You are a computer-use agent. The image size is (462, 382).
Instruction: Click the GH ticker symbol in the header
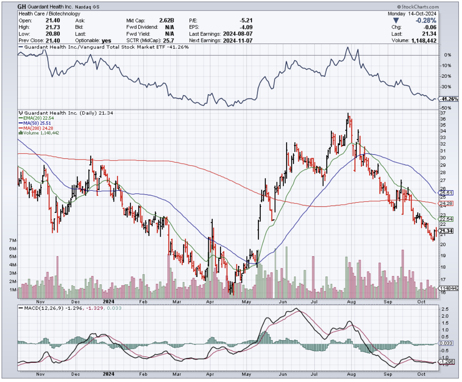click(x=22, y=7)
